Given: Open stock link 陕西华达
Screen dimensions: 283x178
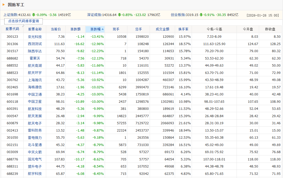Looking at the screenshot, I should (35, 51).
